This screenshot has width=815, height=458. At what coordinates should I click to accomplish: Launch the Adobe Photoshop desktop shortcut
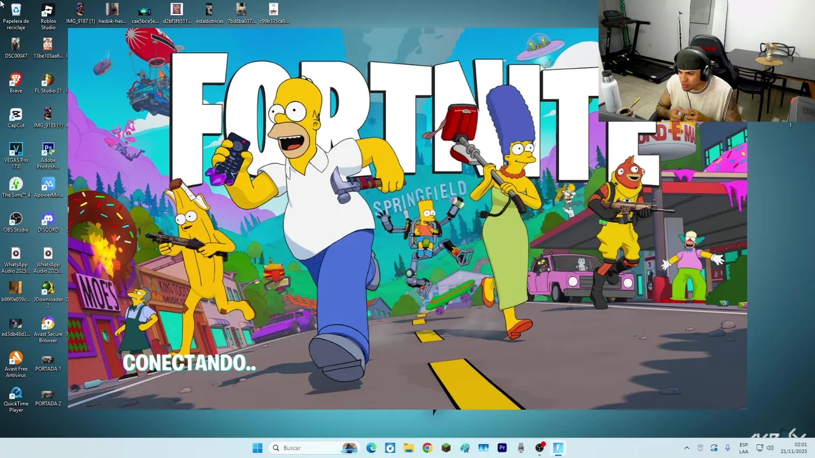[48, 156]
